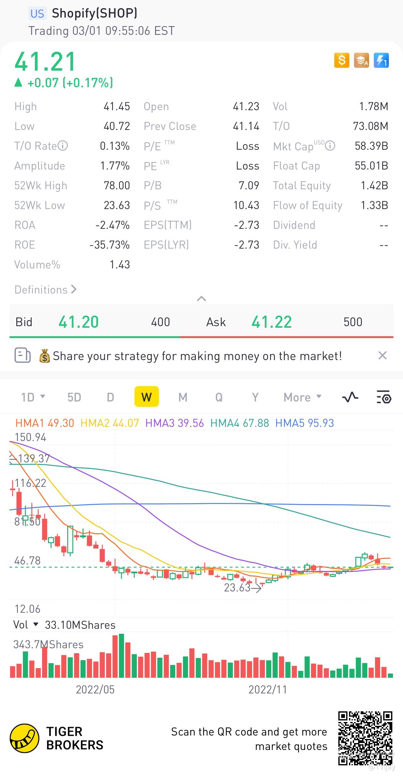Tap the HMA4 67.88 indicator label
This screenshot has width=403, height=776.
[x=239, y=423]
